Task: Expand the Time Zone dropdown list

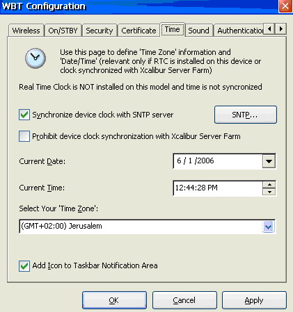Action: (269, 227)
